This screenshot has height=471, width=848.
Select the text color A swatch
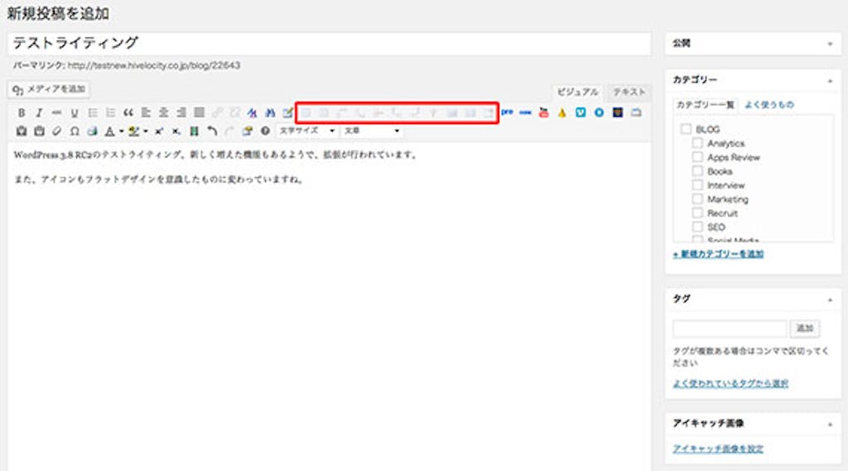coord(110,131)
